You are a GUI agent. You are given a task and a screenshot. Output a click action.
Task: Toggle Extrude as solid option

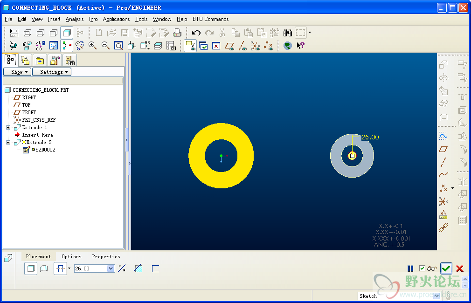pos(31,269)
